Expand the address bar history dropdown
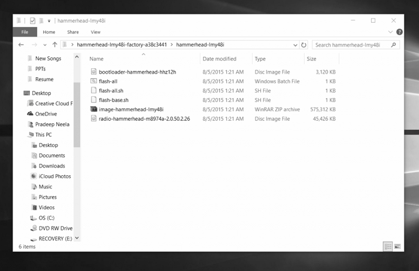 click(x=295, y=45)
